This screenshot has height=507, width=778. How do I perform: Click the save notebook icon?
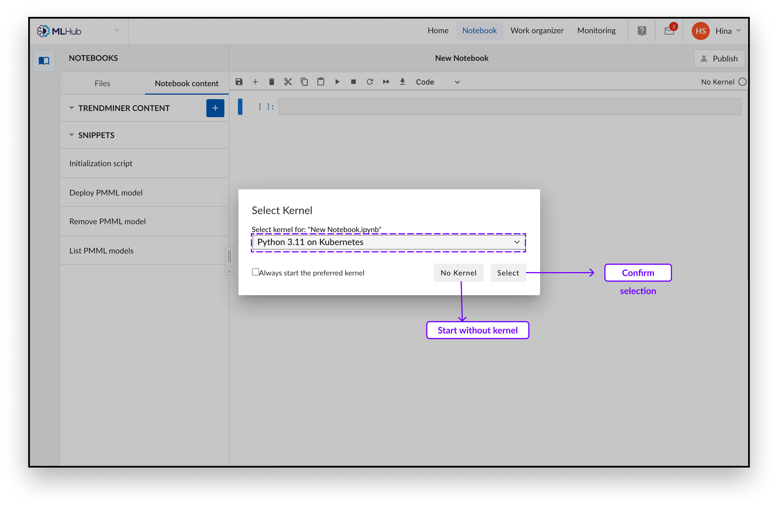tap(239, 82)
